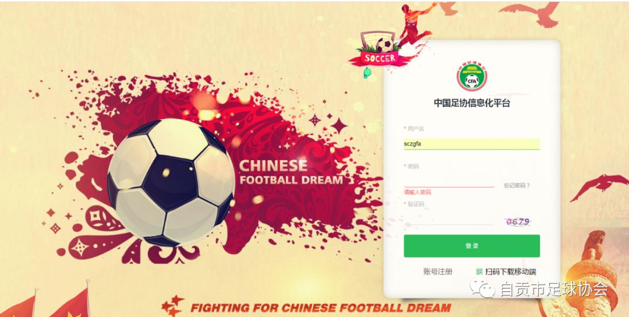The image size is (629, 317).
Task: Focus the 验证码 captcha input field
Action: 449,220
